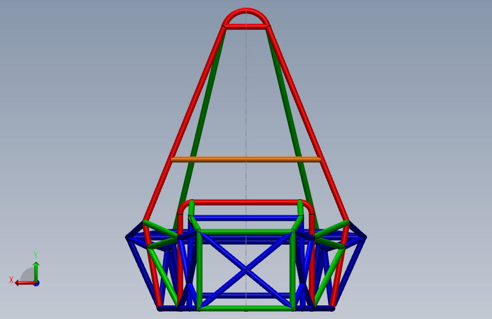The width and height of the screenshot is (492, 319).
Task: Click the red X axis arrow on the triad
Action: (25, 283)
